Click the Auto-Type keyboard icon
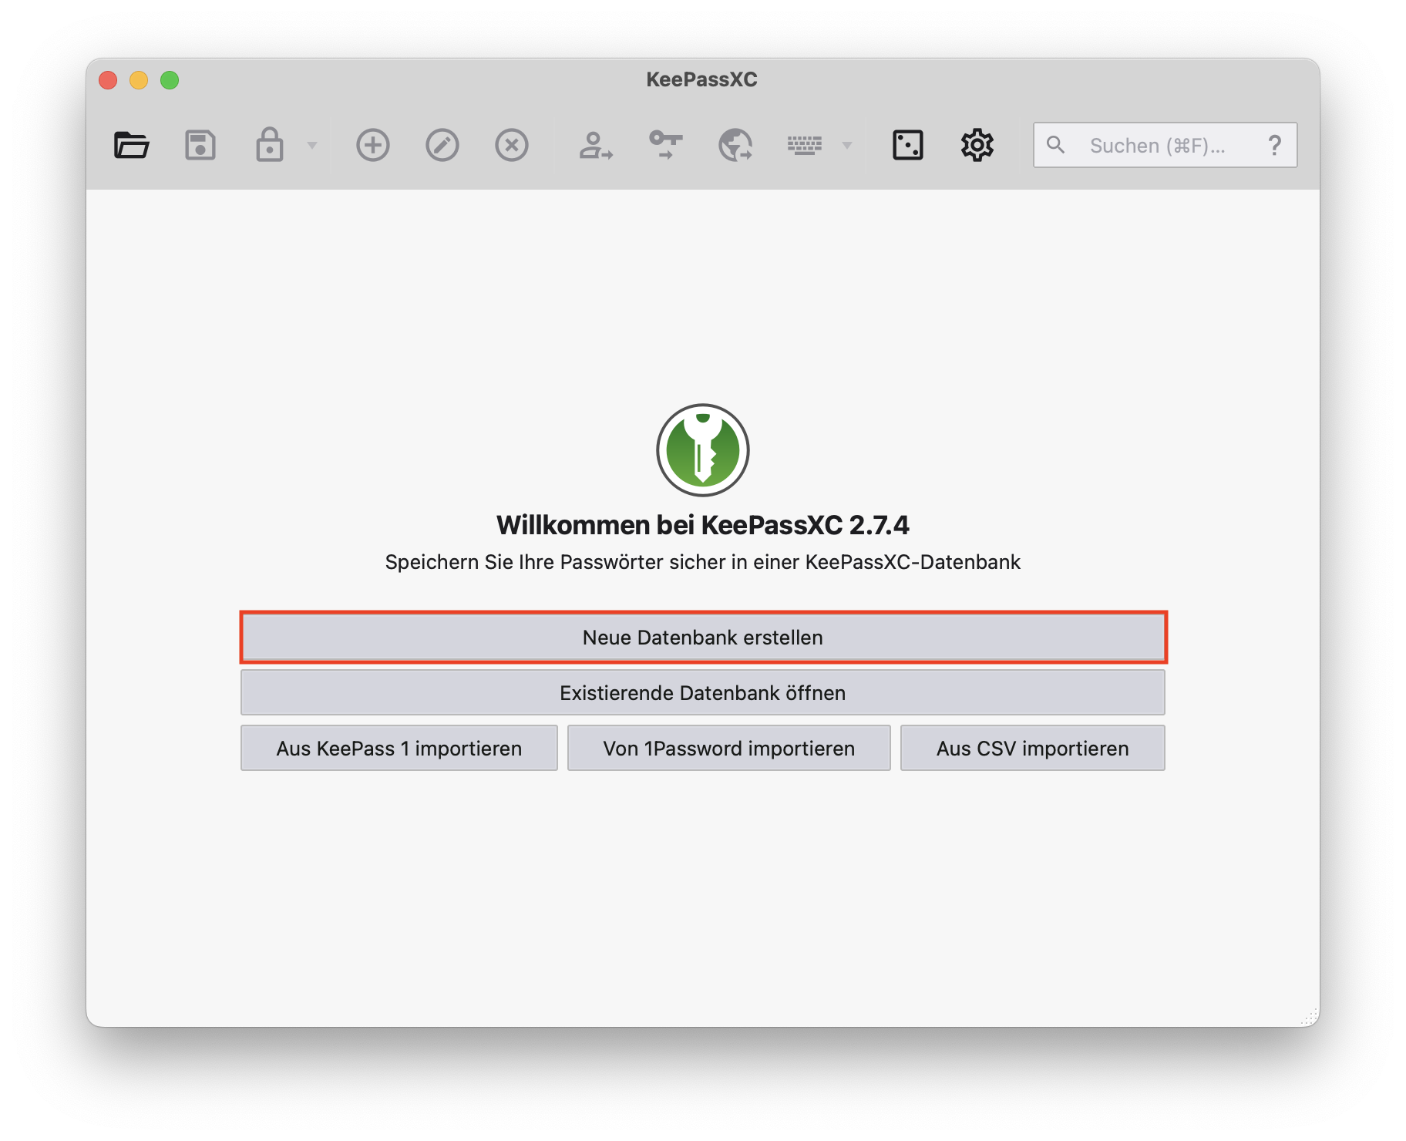The image size is (1406, 1141). pyautogui.click(x=805, y=145)
